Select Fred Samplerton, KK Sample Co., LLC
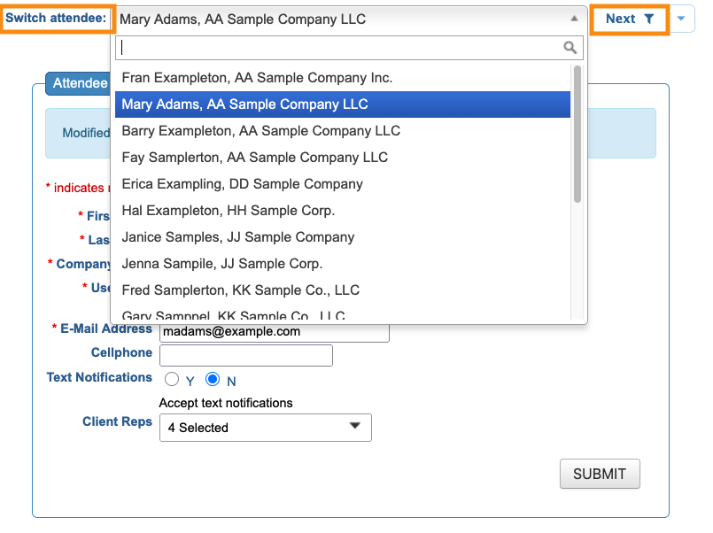 pos(240,290)
